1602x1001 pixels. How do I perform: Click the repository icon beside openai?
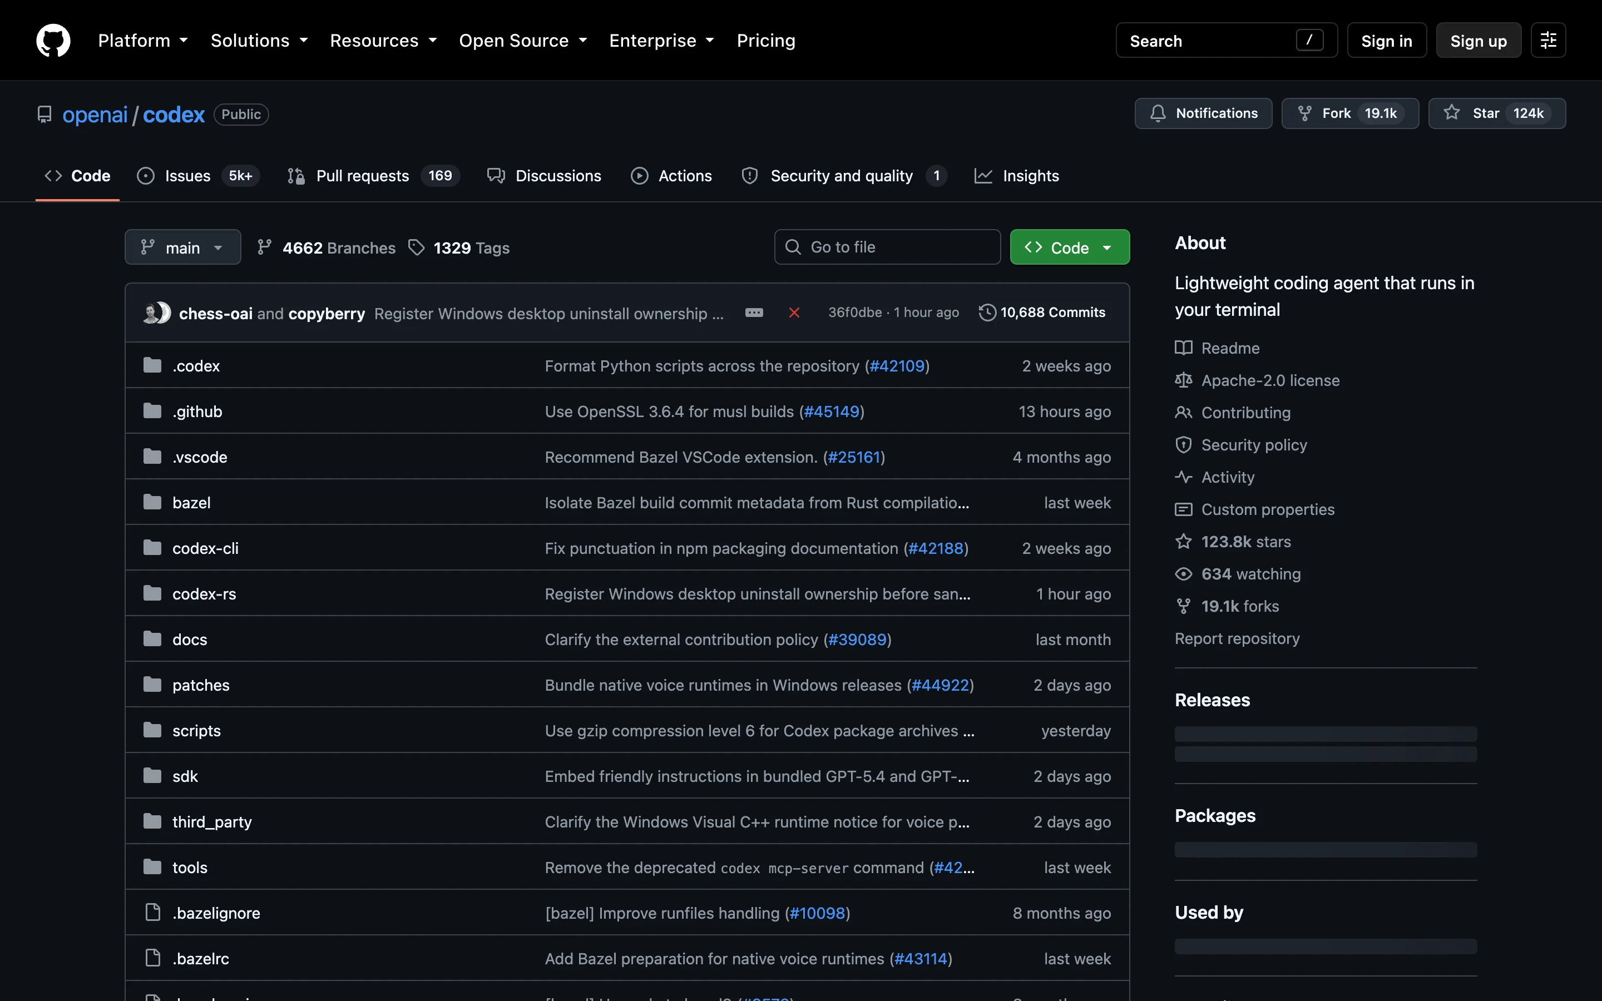pyautogui.click(x=44, y=115)
